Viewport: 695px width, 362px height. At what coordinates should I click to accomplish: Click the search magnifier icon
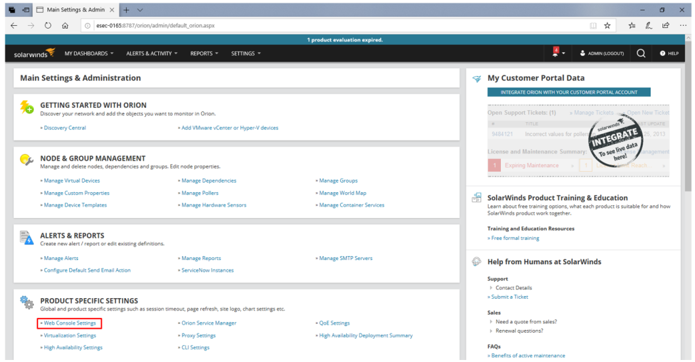click(x=641, y=53)
